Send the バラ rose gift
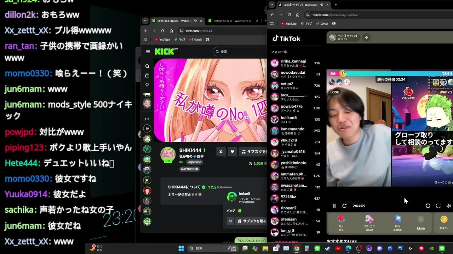This screenshot has width=453, height=254. 341,223
